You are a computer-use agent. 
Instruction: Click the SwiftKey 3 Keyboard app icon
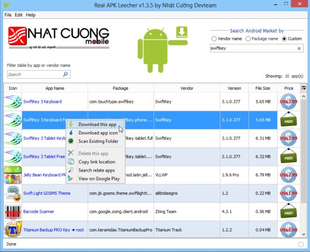(13, 102)
